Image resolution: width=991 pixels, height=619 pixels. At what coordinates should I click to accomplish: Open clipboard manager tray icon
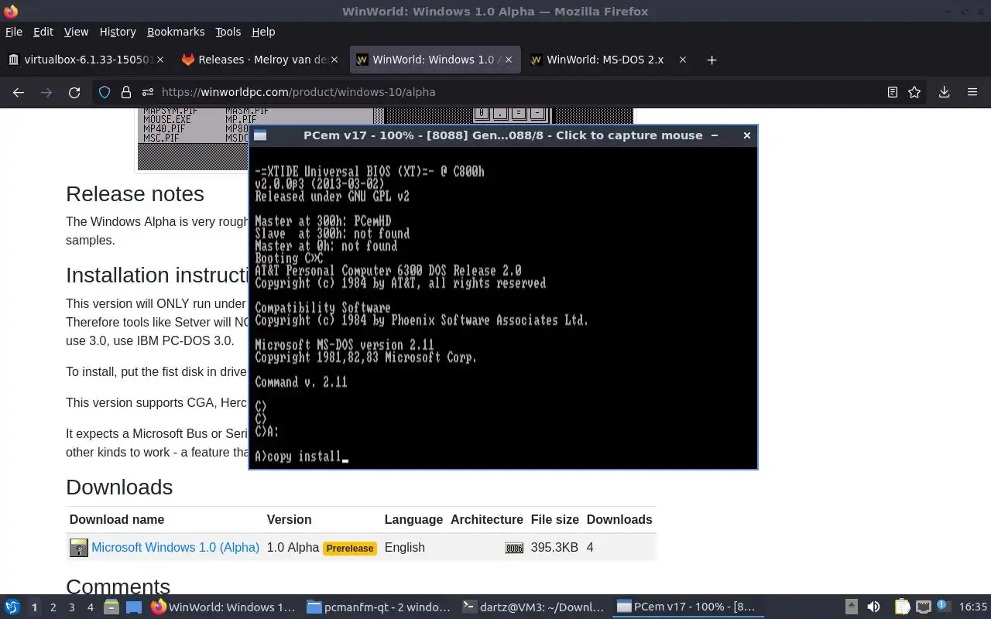902,607
